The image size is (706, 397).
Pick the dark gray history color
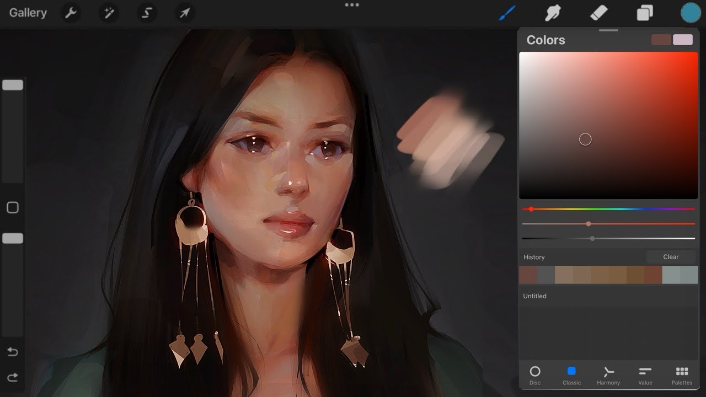click(546, 275)
